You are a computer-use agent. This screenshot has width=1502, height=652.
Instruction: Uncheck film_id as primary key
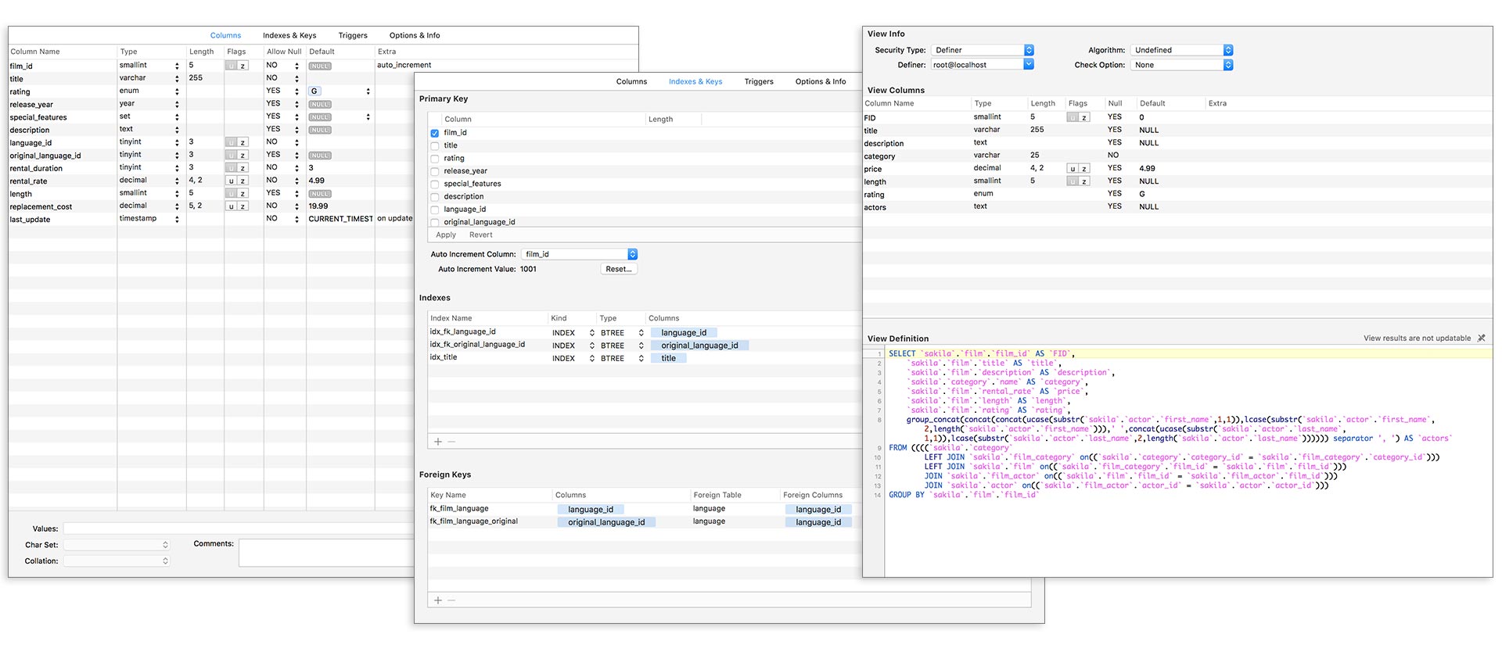coord(435,133)
